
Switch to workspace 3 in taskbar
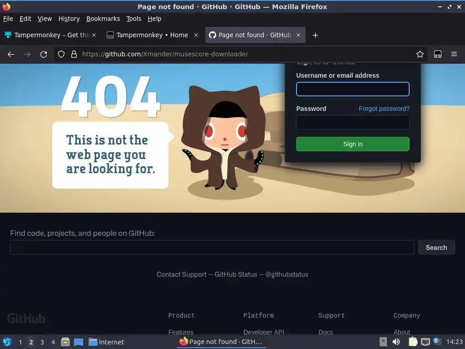tap(42, 342)
